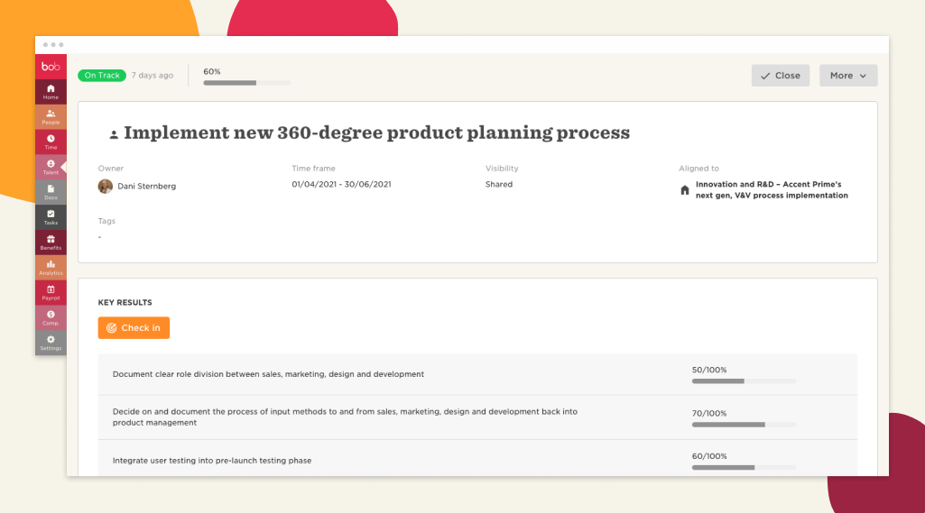
Task: Click the Close button
Action: point(780,76)
